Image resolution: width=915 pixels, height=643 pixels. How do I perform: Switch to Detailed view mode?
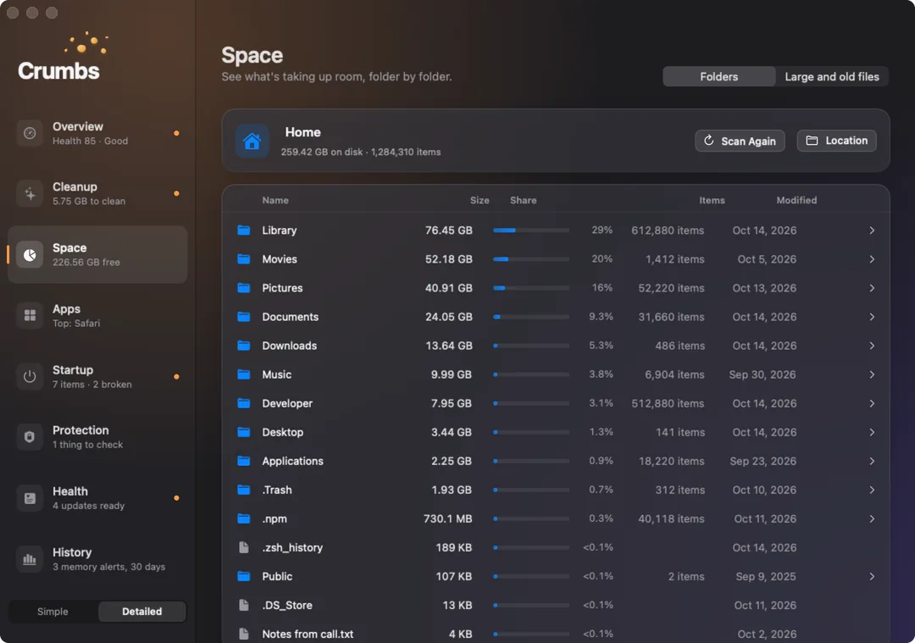(x=141, y=612)
